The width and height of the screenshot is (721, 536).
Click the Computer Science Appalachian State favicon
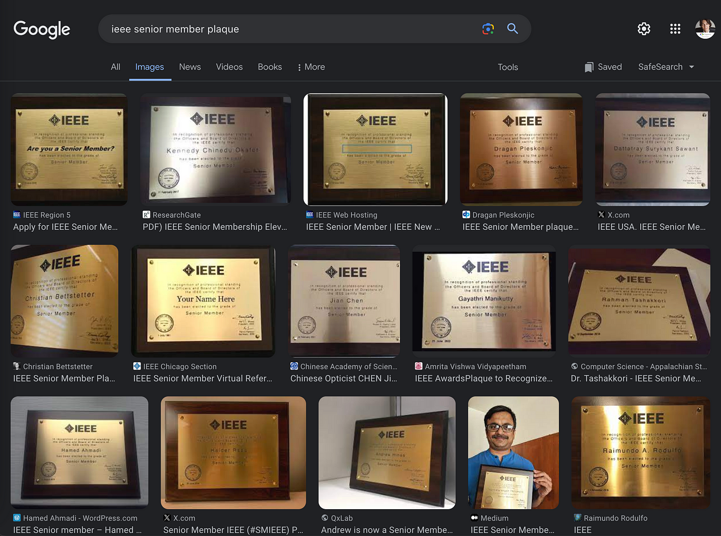point(575,366)
